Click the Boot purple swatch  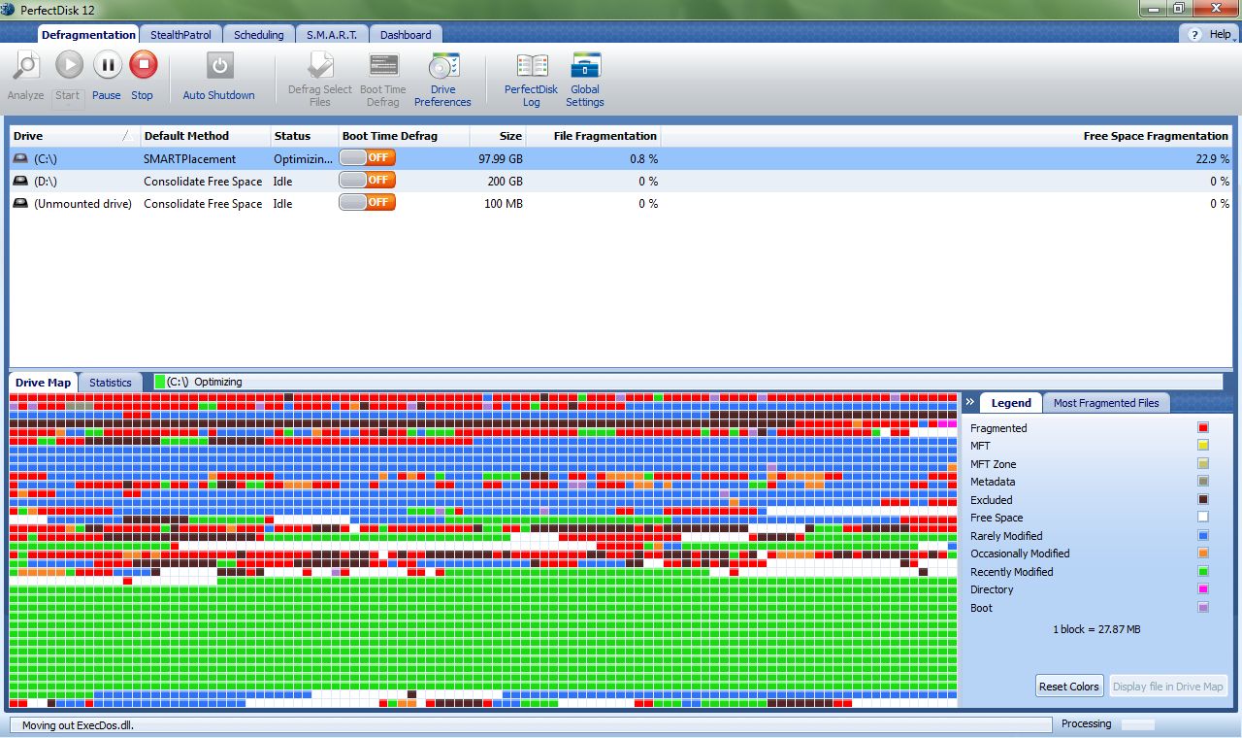(1203, 607)
